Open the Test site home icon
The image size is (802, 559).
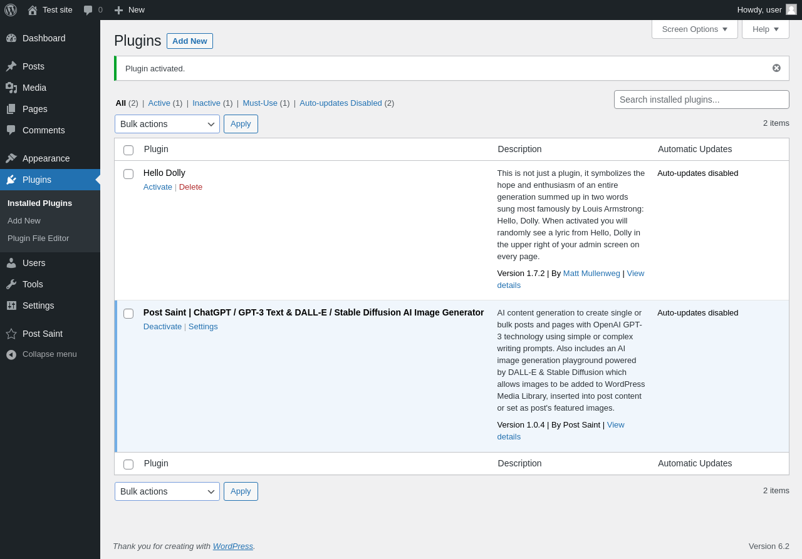pyautogui.click(x=33, y=10)
